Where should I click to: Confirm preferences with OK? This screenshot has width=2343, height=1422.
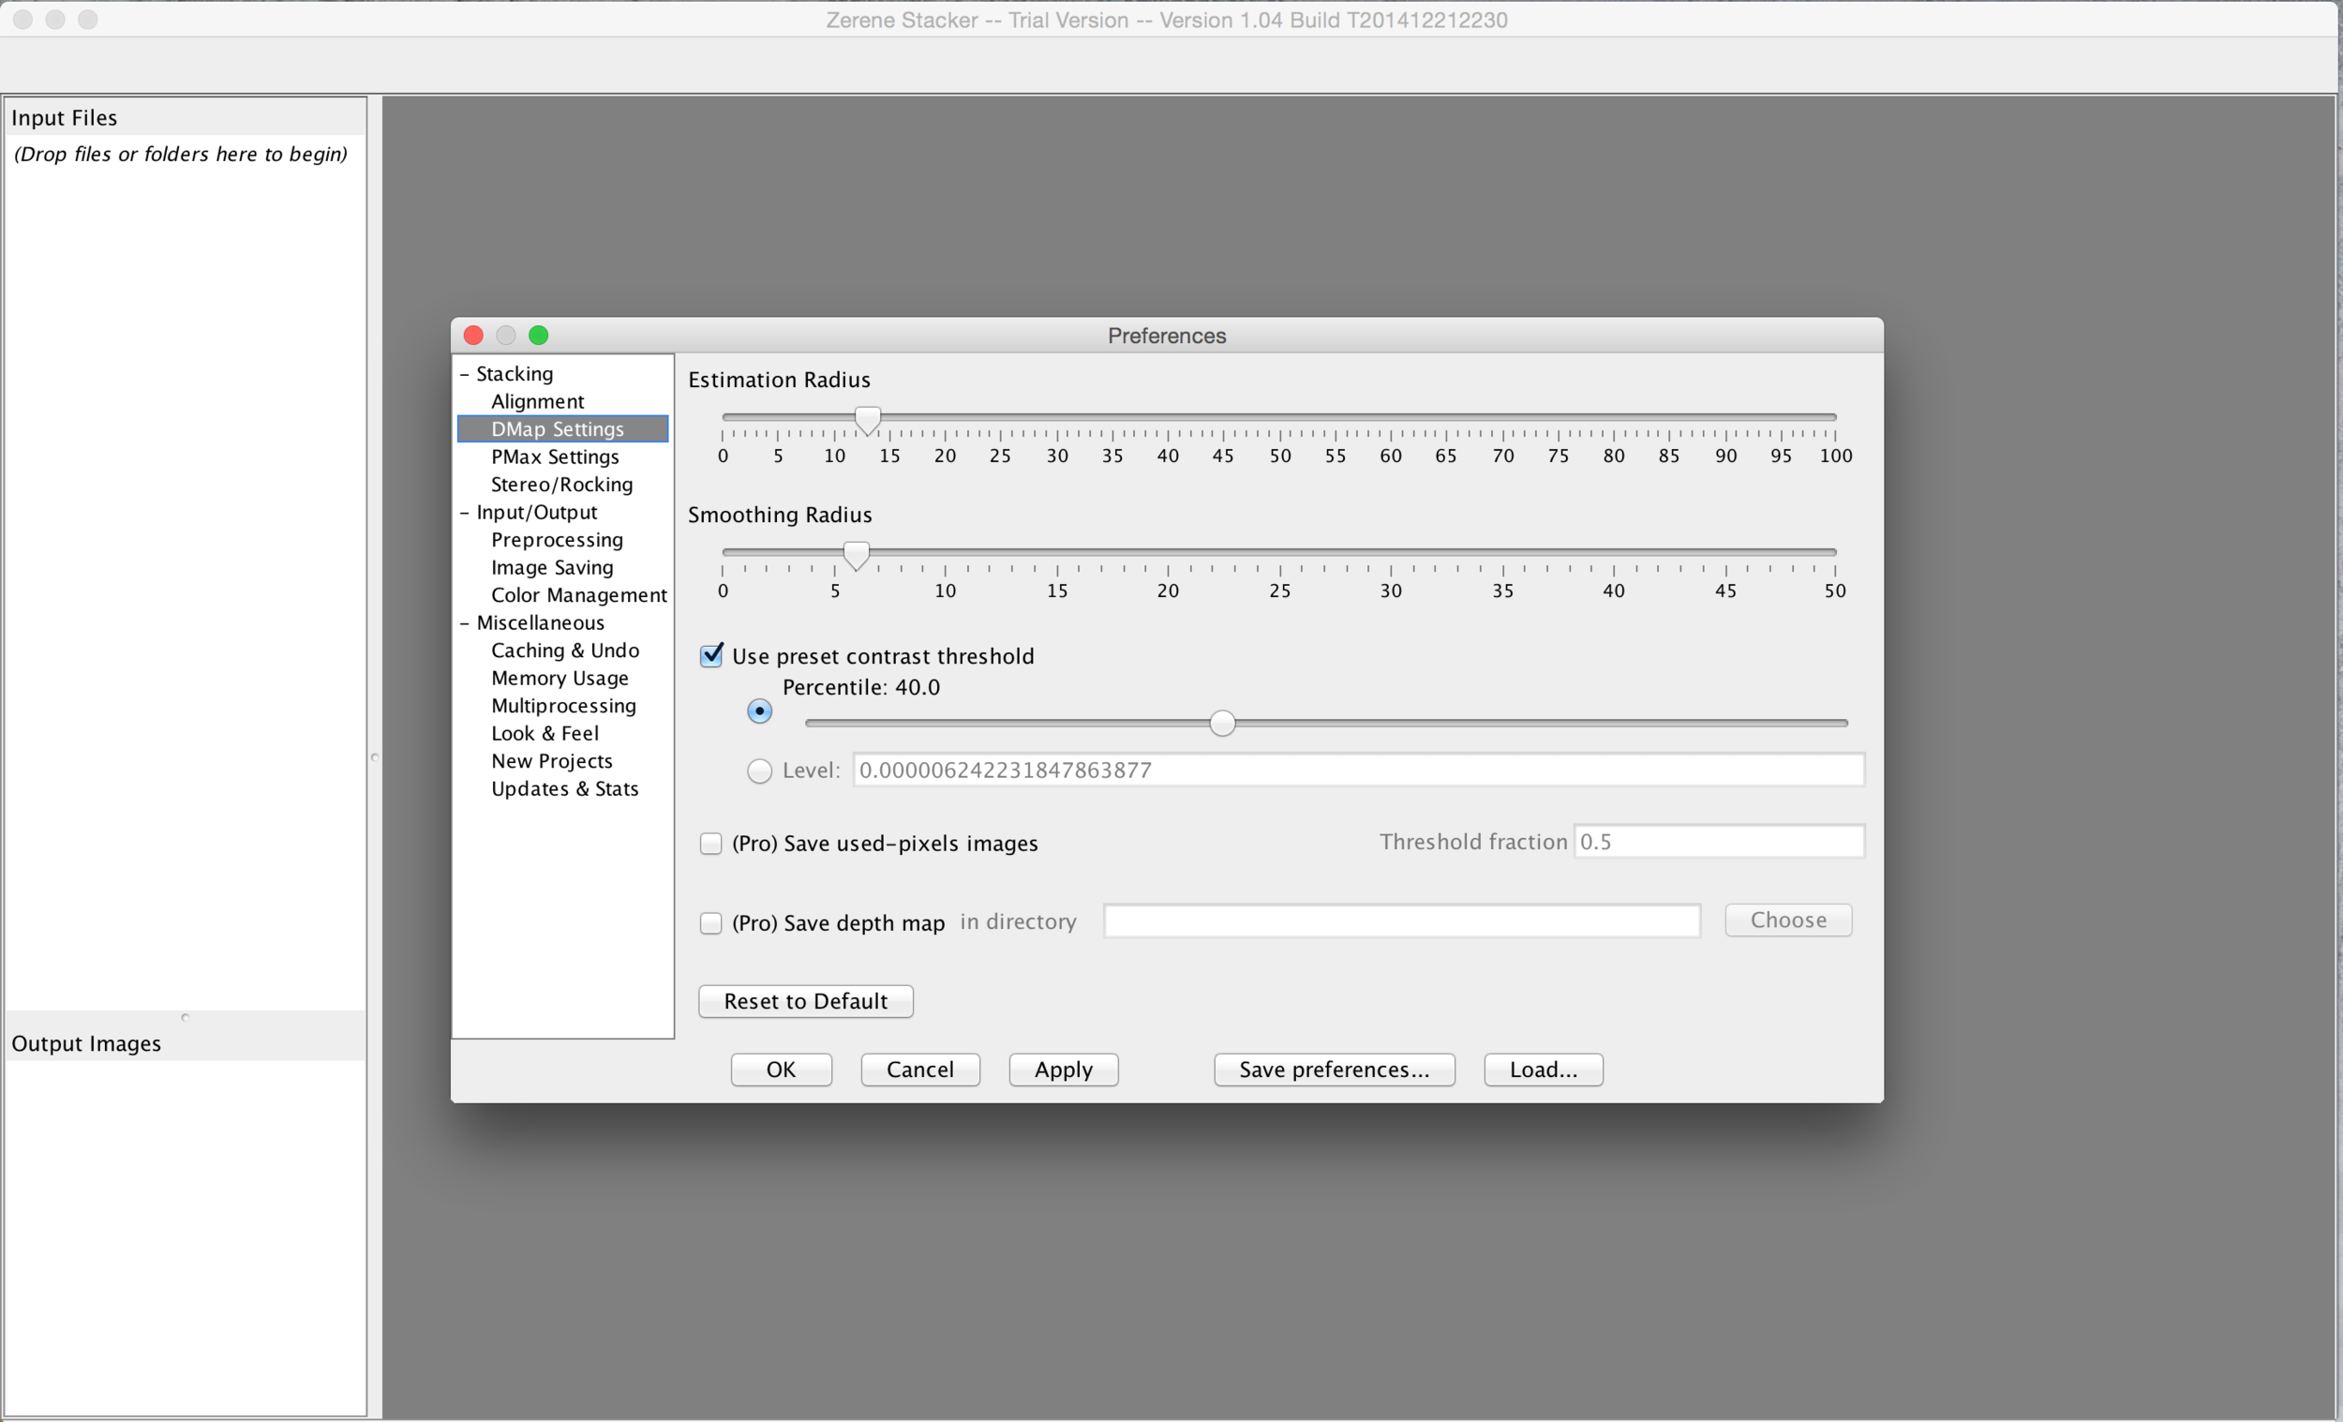pos(781,1070)
